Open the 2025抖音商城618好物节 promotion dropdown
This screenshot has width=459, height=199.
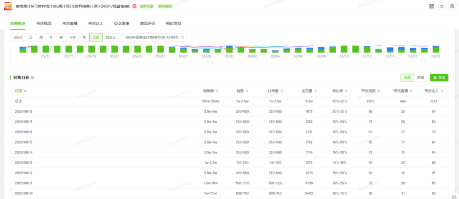coord(154,38)
